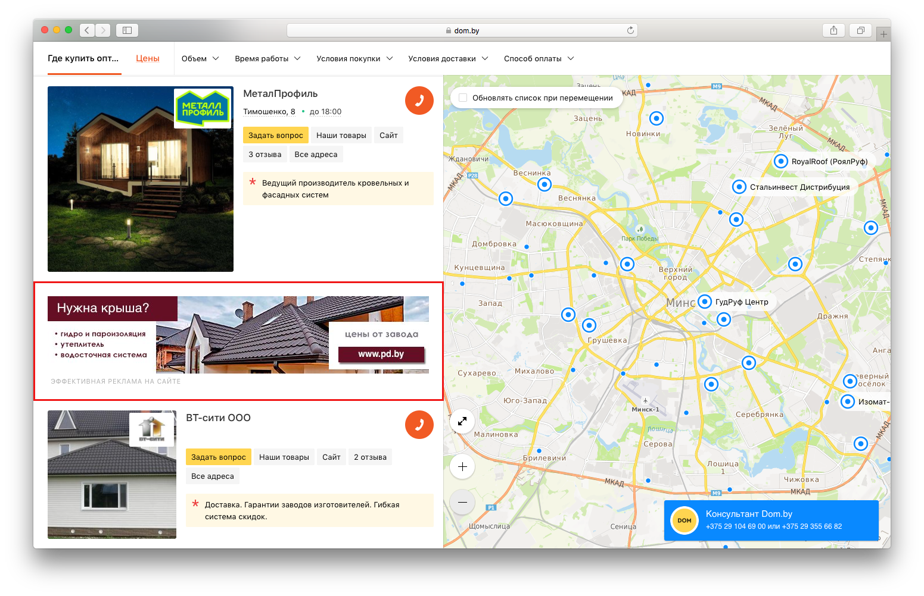Open the Консультант Dom.by chat widget
924x596 pixels.
click(771, 520)
